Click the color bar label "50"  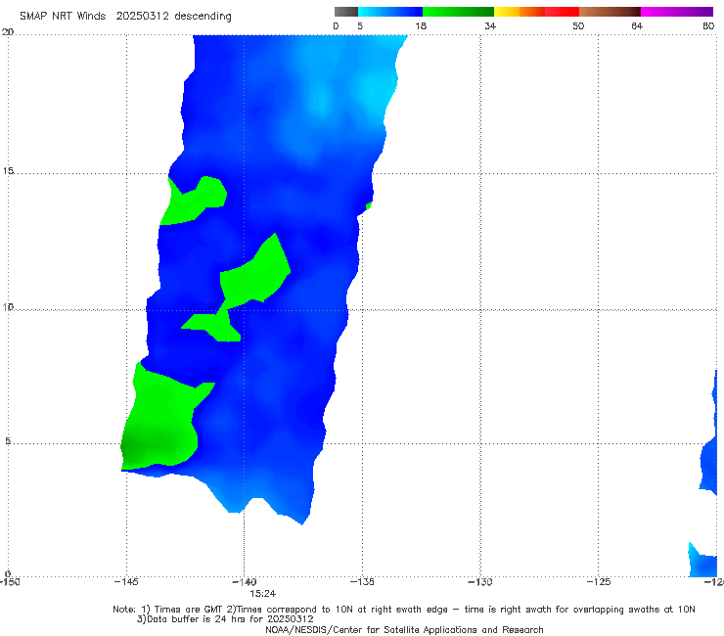pos(578,25)
